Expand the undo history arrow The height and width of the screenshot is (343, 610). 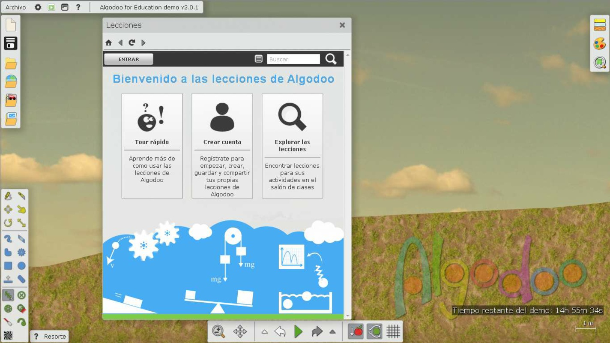click(265, 331)
